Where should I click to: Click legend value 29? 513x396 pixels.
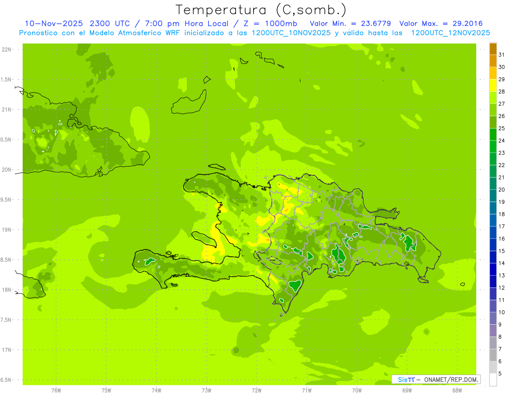click(x=501, y=79)
